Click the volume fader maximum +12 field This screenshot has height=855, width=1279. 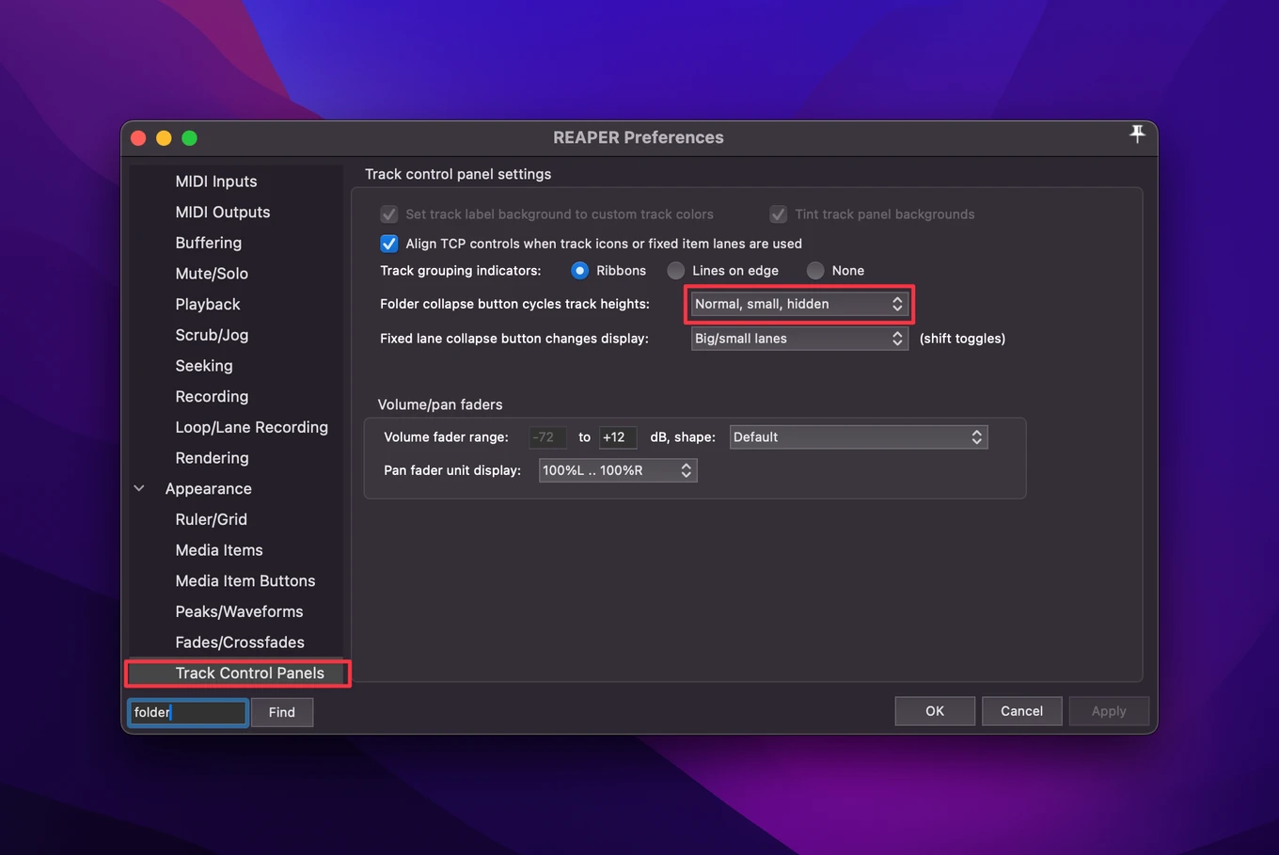click(618, 437)
